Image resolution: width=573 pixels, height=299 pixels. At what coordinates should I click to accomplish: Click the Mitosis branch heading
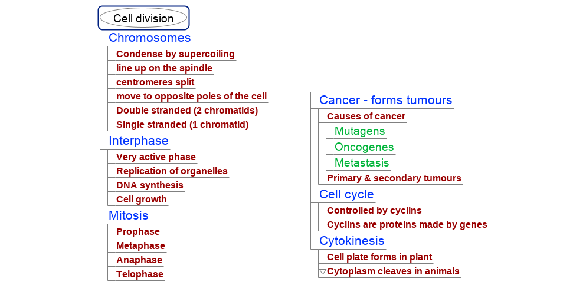click(128, 215)
